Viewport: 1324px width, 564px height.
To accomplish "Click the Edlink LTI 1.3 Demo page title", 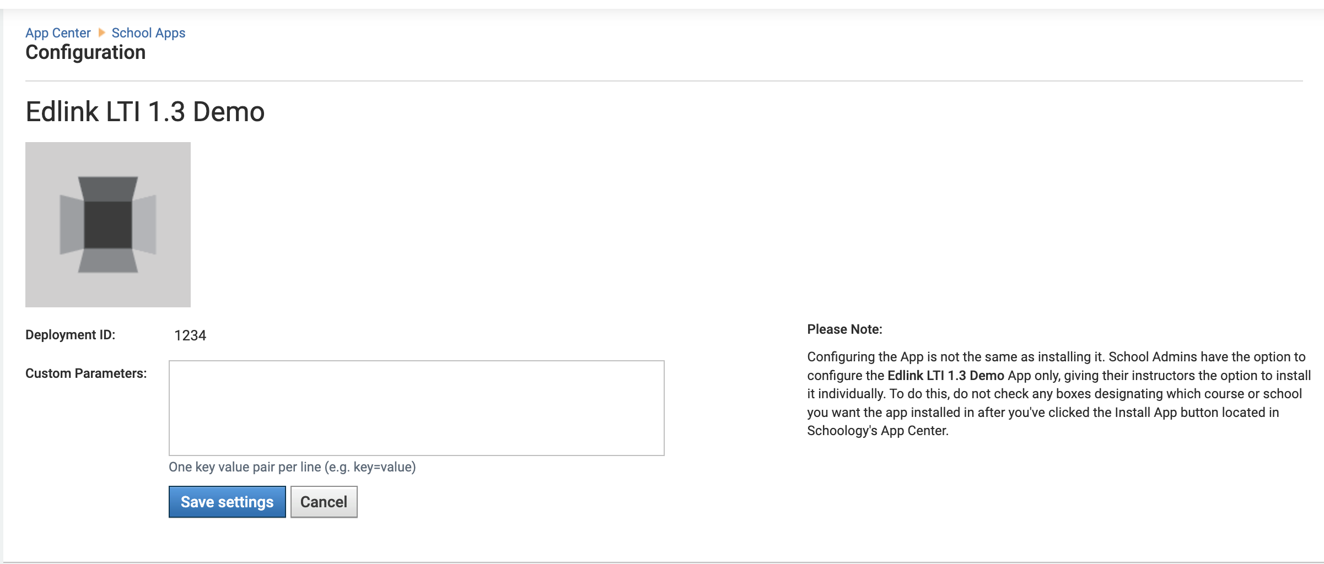I will point(145,111).
